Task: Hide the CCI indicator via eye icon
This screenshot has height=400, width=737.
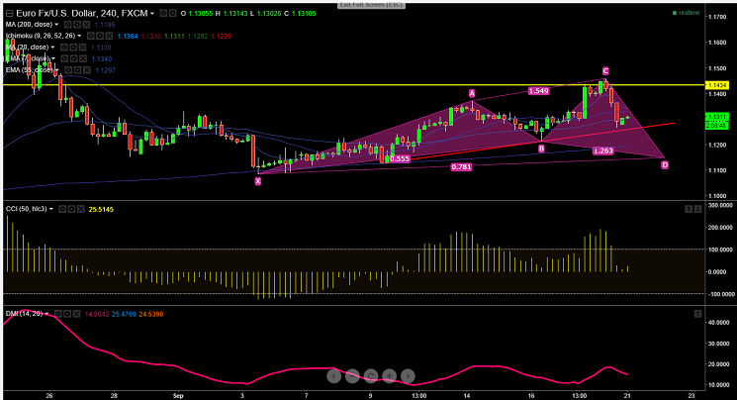Action: pos(62,209)
